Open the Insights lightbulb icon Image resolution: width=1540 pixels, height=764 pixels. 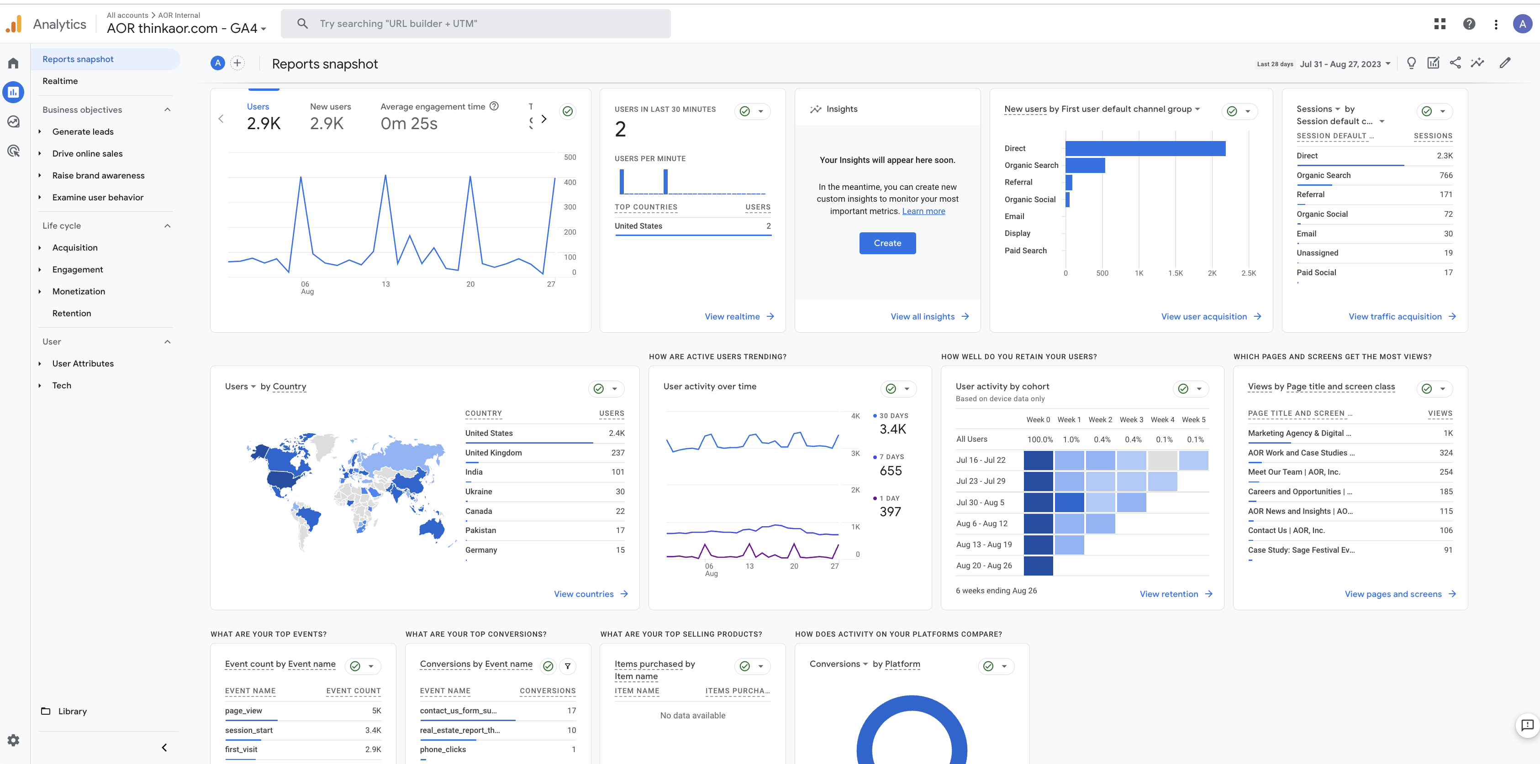1412,63
